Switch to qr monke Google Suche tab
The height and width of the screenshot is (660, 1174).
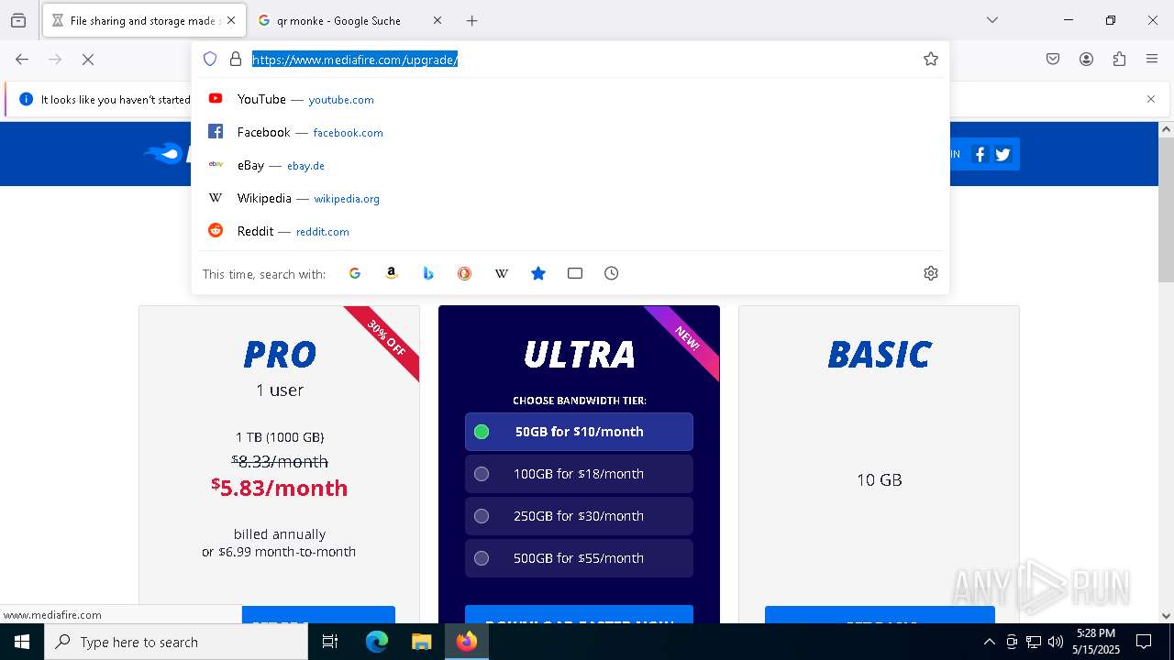point(349,20)
